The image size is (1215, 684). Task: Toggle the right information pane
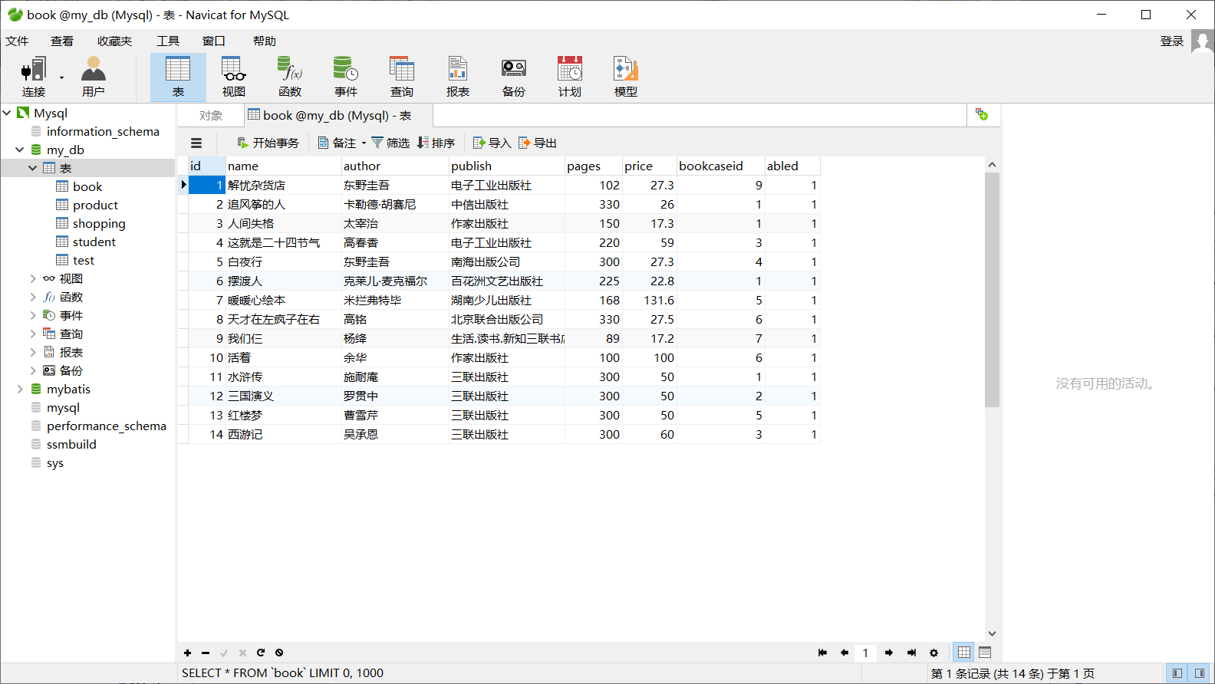1200,673
